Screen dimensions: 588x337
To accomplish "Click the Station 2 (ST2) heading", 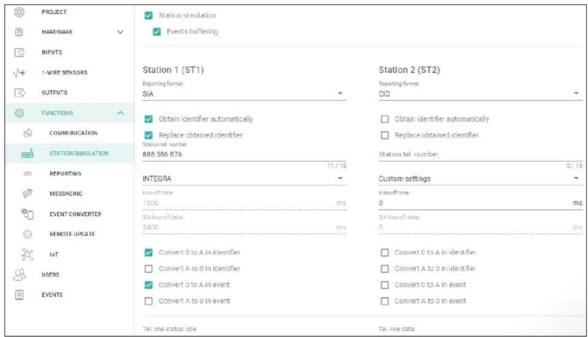I will pos(410,70).
